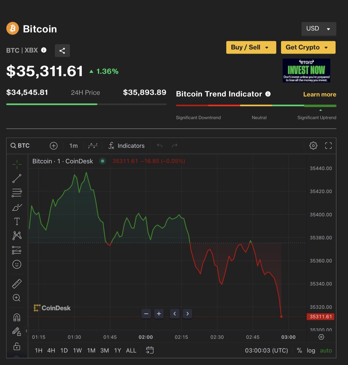The width and height of the screenshot is (348, 365).
Task: Activate the magnet snap mode
Action: 17,317
